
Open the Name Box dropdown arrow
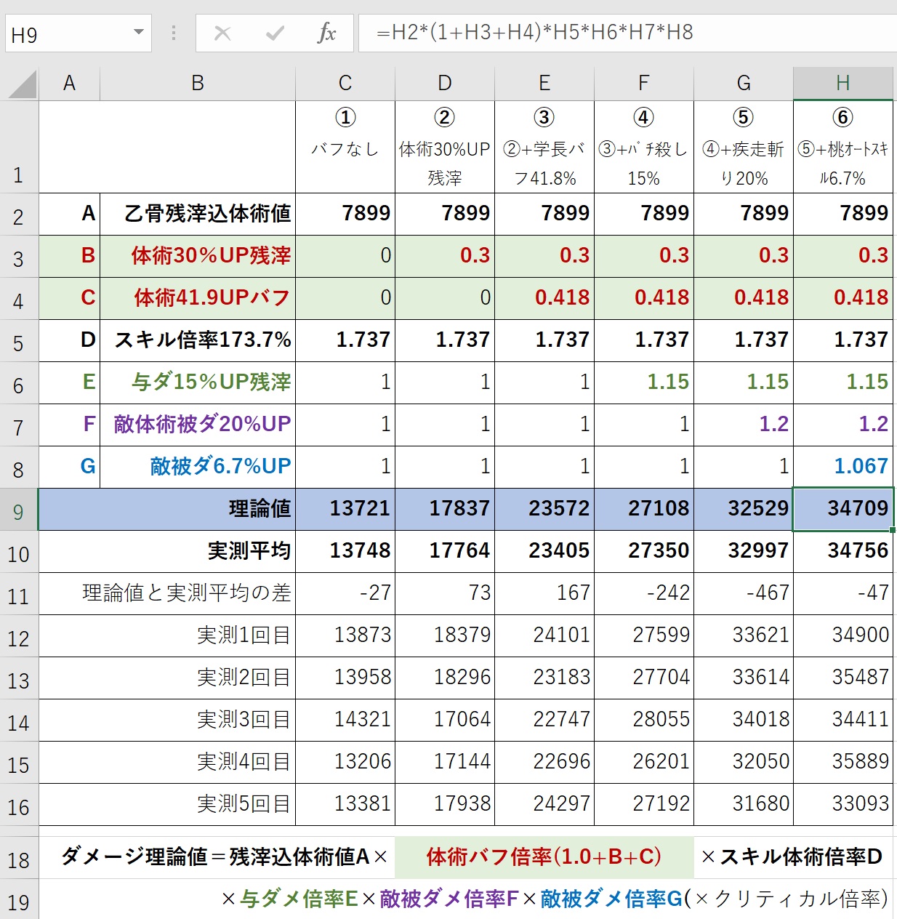point(138,33)
